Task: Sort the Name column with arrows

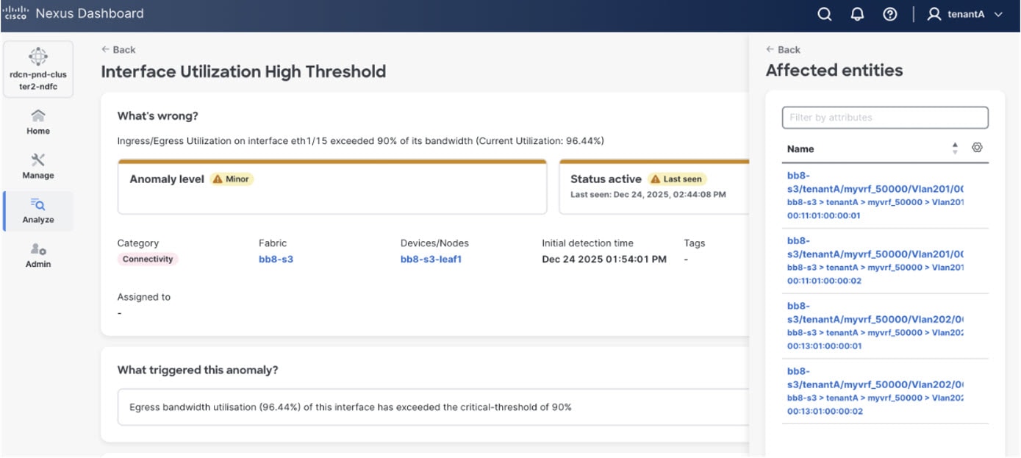Action: click(955, 149)
